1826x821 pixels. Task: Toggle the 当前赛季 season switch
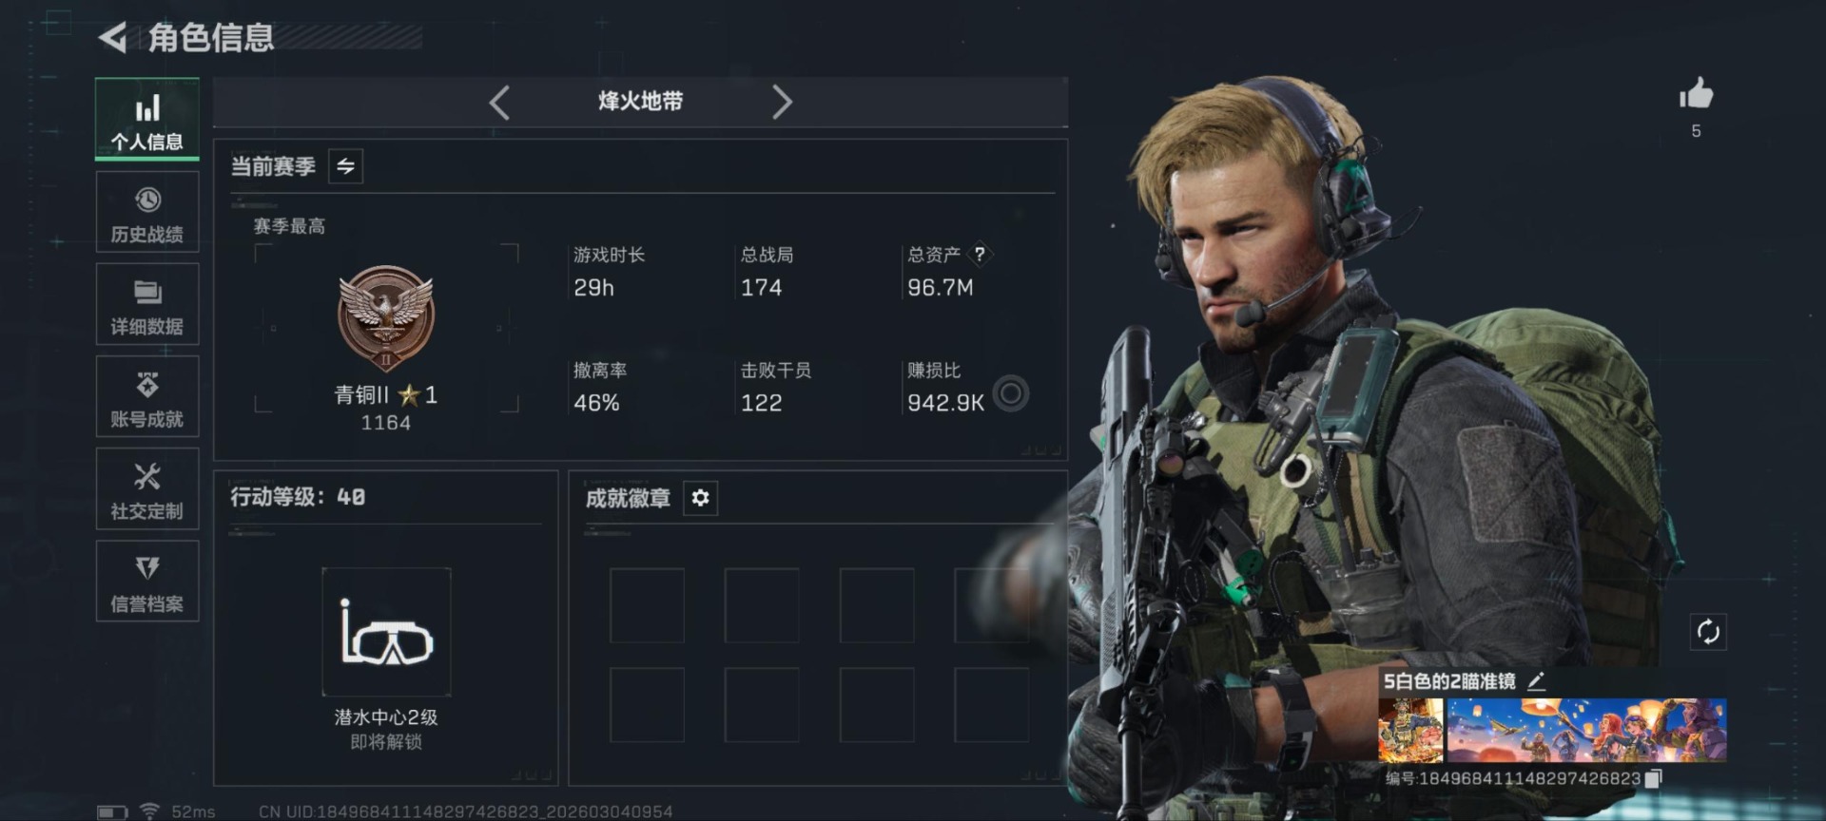[345, 166]
